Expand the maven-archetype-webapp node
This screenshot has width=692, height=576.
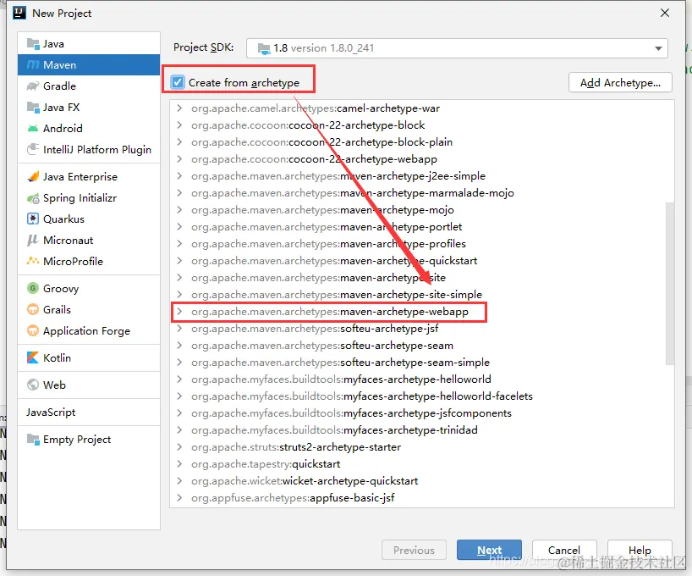point(179,312)
